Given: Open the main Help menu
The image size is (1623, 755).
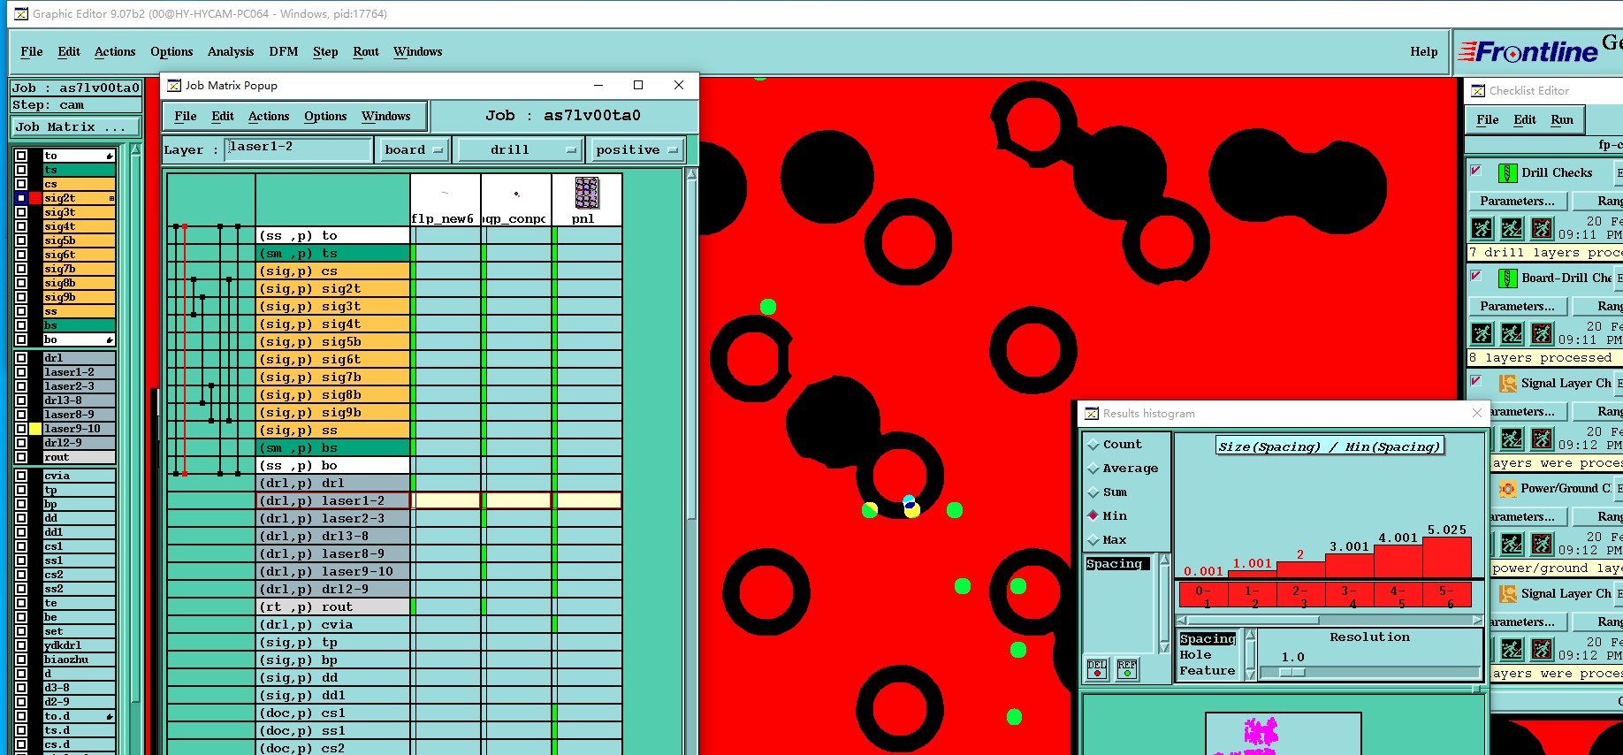Looking at the screenshot, I should click(1423, 52).
